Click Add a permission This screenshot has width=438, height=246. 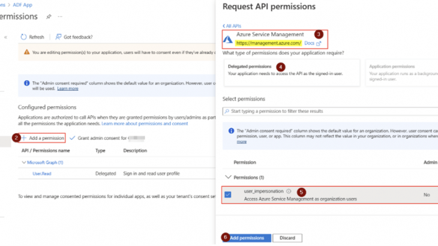pos(43,138)
